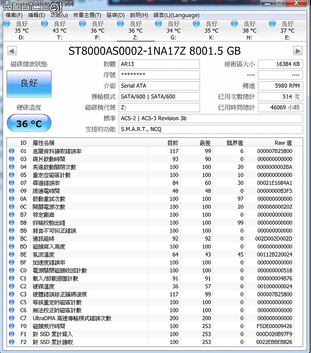Click the Serial ATA interface field

tap(159, 86)
